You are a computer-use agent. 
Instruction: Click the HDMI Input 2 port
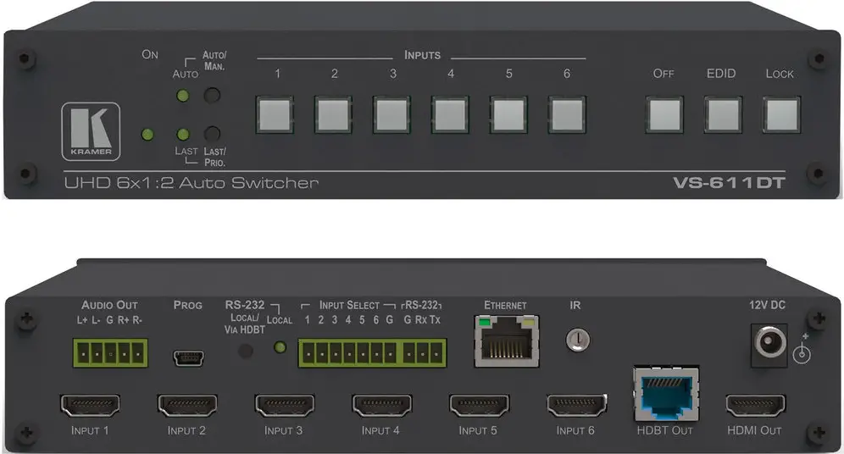pyautogui.click(x=187, y=406)
